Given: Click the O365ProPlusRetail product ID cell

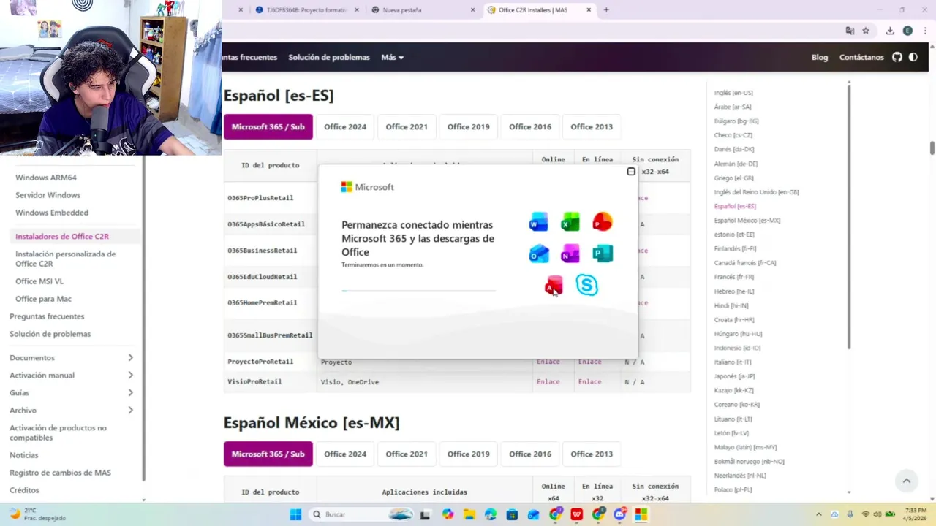Looking at the screenshot, I should click(x=270, y=198).
